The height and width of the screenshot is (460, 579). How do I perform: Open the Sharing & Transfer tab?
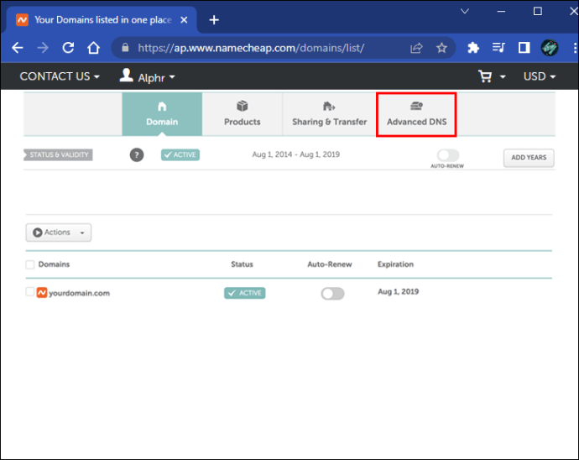click(330, 114)
